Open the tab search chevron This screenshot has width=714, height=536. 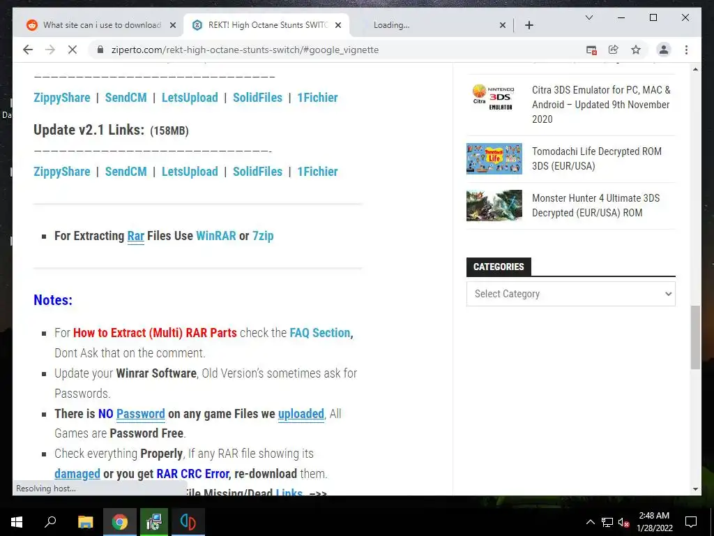pos(588,17)
